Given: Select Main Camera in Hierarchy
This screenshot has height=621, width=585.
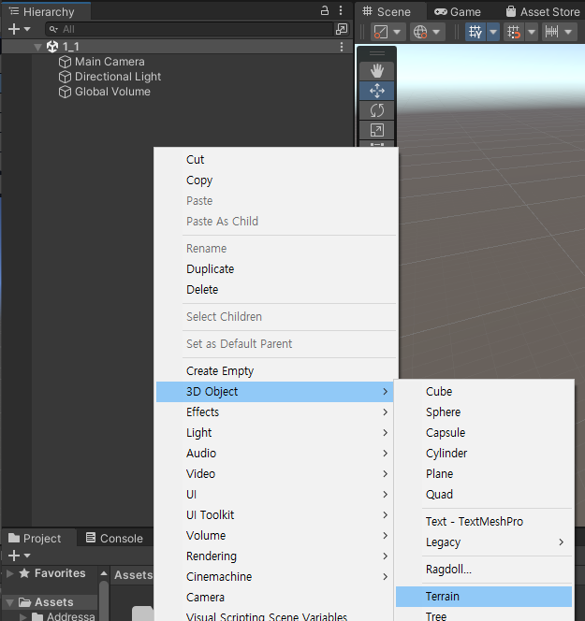Looking at the screenshot, I should click(110, 62).
